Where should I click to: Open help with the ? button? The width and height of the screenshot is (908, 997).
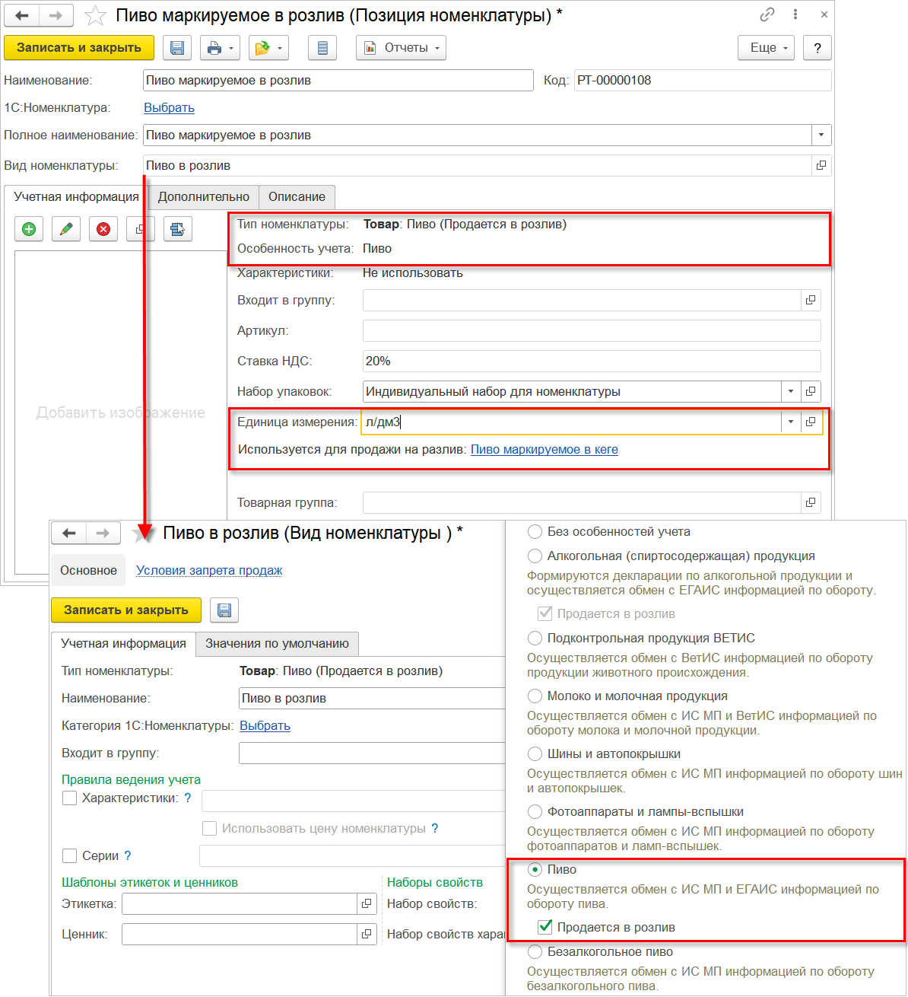(818, 47)
